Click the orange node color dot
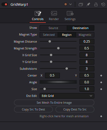 [65, 4]
